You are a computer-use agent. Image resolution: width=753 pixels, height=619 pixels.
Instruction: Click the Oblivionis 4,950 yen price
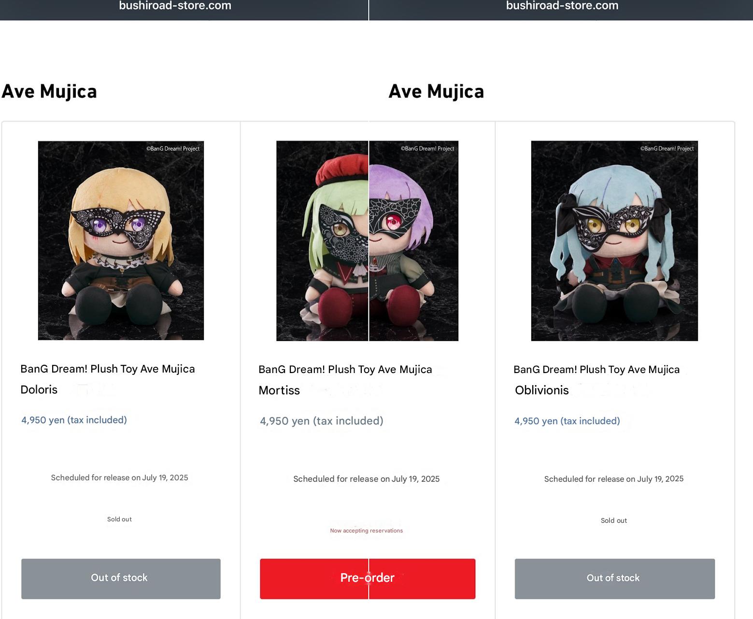point(567,421)
